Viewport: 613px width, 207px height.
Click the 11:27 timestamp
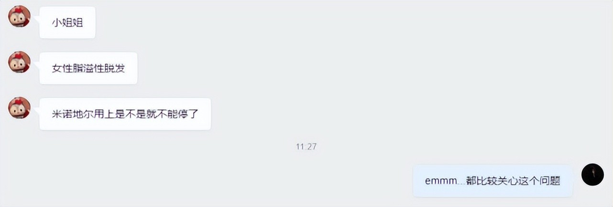(306, 146)
